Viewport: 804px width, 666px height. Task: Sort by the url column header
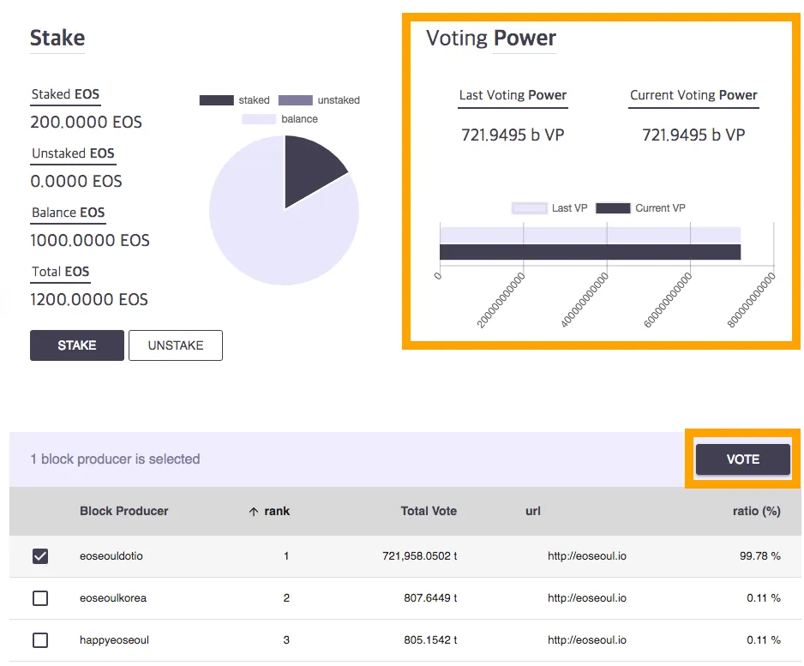pyautogui.click(x=533, y=511)
